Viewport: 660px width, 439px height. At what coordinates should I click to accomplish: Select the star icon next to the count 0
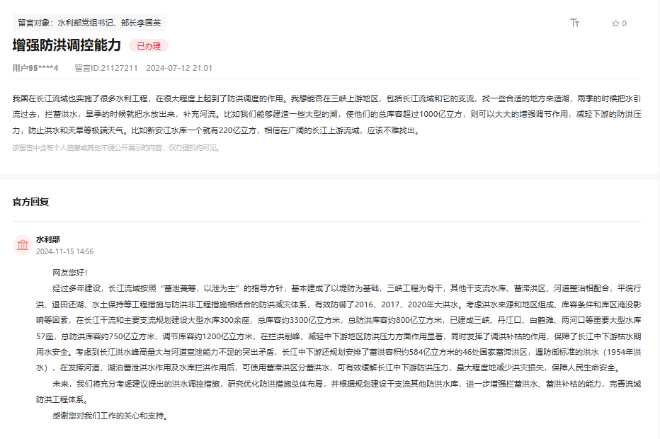615,23
